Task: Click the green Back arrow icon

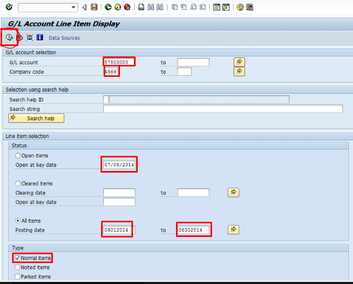Action: coord(108,7)
